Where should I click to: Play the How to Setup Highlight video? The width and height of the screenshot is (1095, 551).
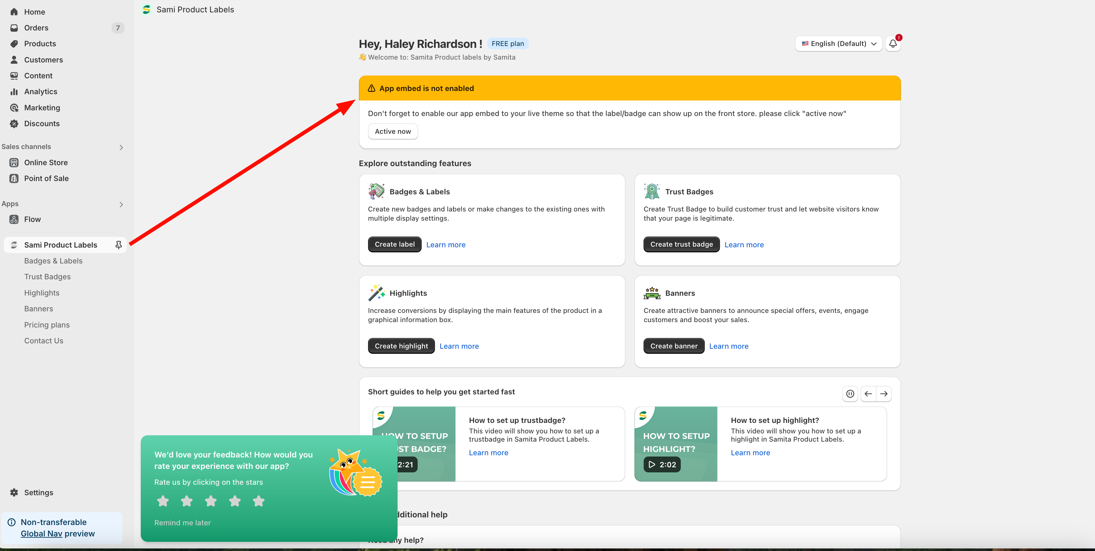[x=662, y=464]
